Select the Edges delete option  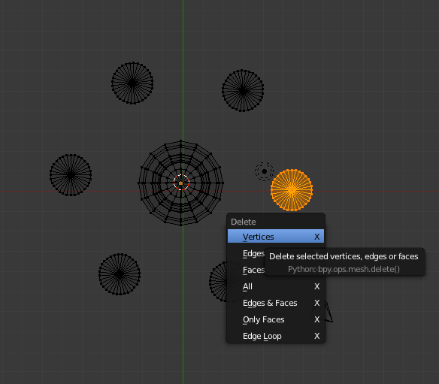click(x=253, y=253)
